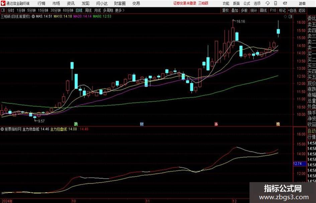Switch to 分时 chart

[x=11, y=10]
